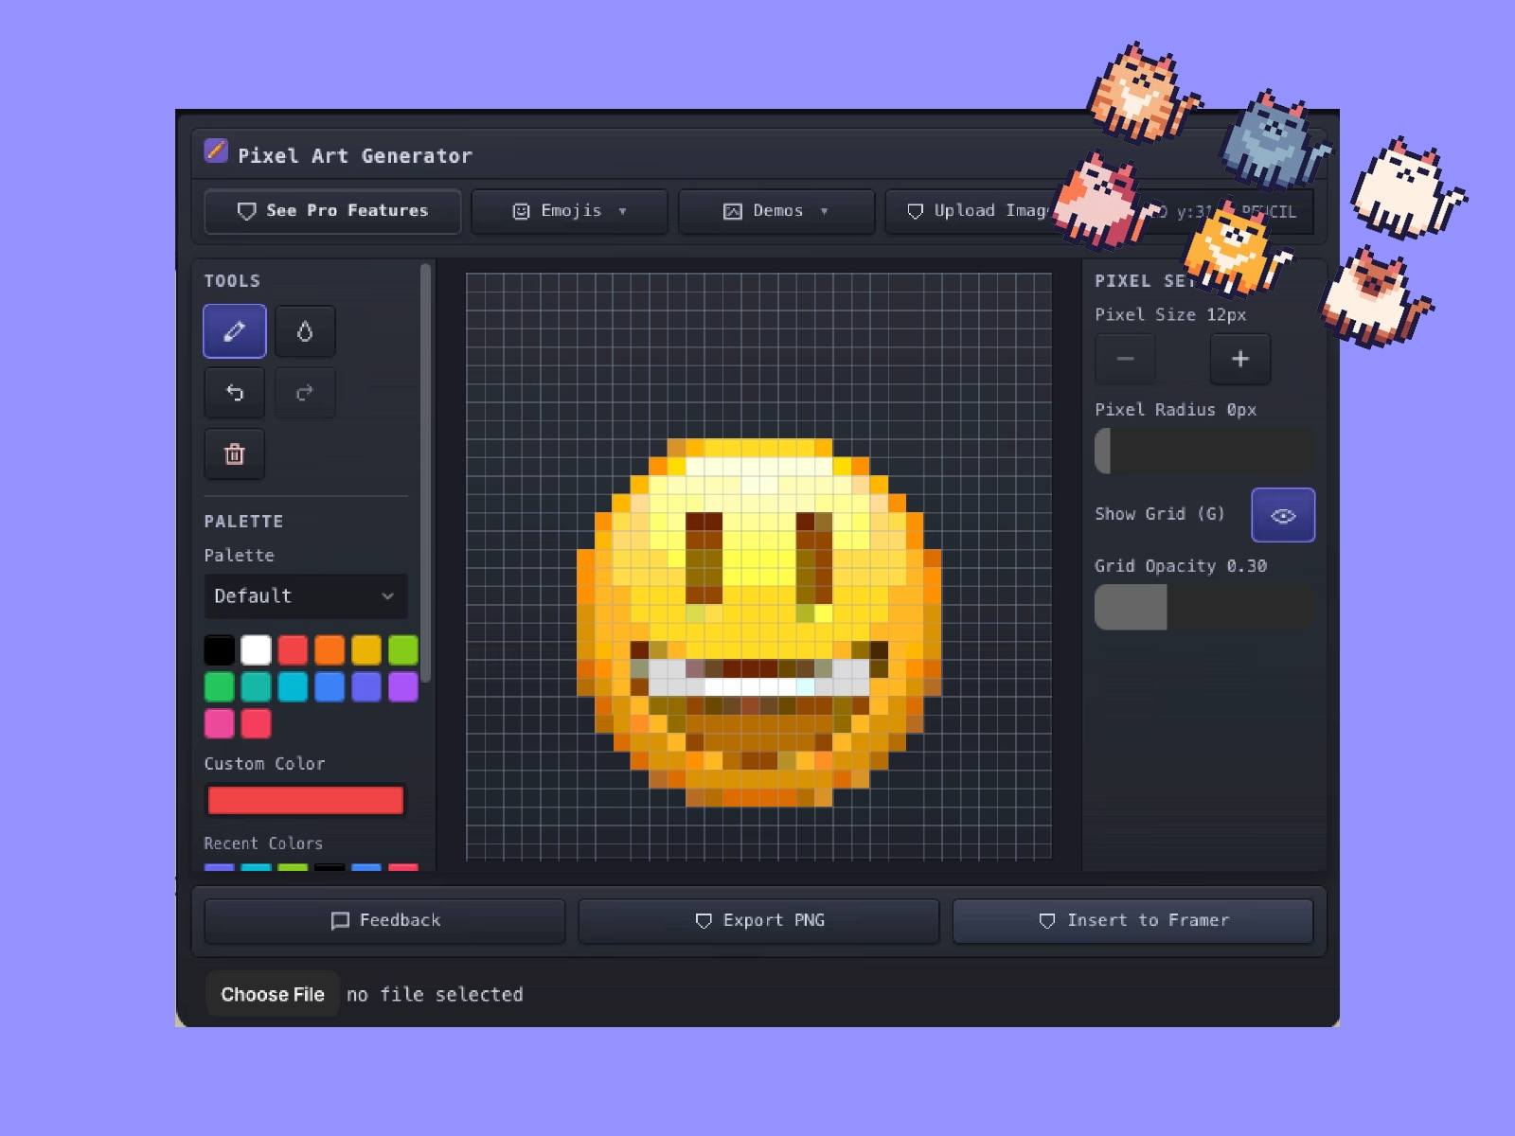The height and width of the screenshot is (1136, 1515).
Task: Redo the last undone action
Action: pos(304,393)
